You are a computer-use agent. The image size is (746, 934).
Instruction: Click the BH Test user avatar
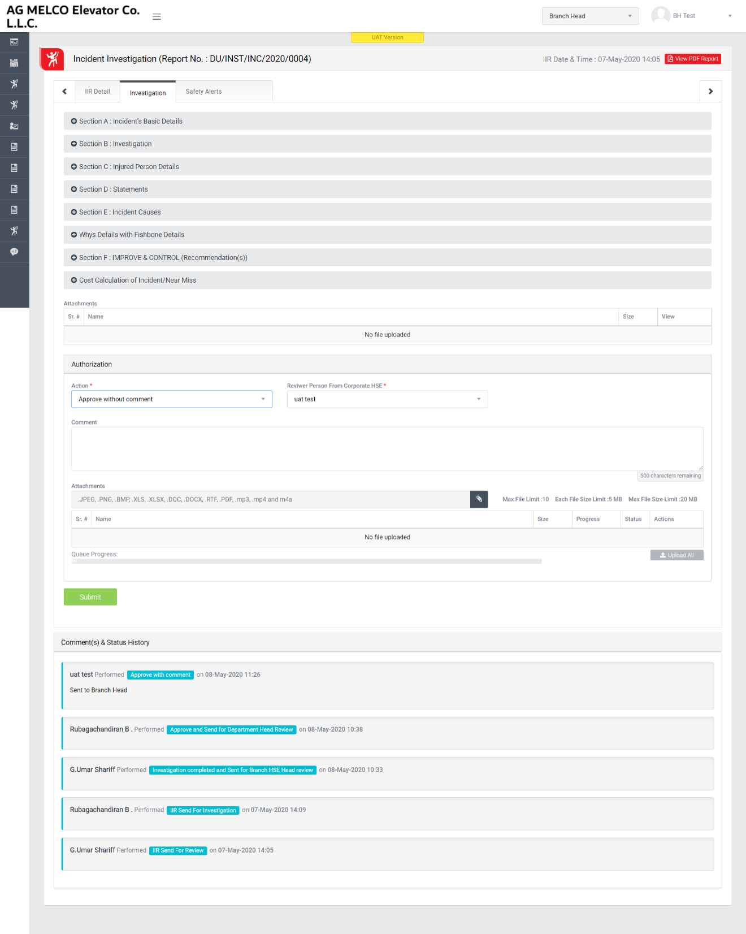(x=661, y=16)
